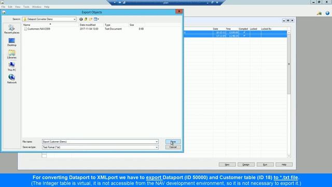This screenshot has height=187, width=332.
Task: Click the Help button in Object Designer
Action: 284,165
